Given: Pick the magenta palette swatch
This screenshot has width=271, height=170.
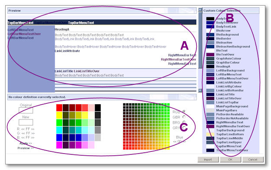Looking at the screenshot, I should pyautogui.click(x=59, y=145).
